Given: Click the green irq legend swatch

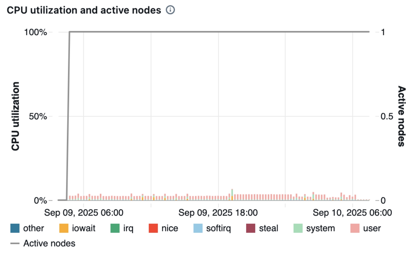Looking at the screenshot, I should pos(115,228).
